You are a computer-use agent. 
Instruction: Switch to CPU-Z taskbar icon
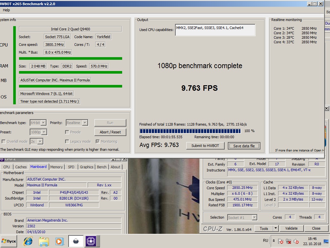click(91, 241)
